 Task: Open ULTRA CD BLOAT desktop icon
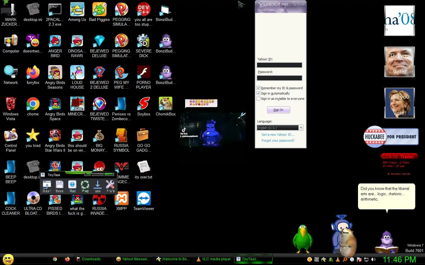pyautogui.click(x=33, y=203)
